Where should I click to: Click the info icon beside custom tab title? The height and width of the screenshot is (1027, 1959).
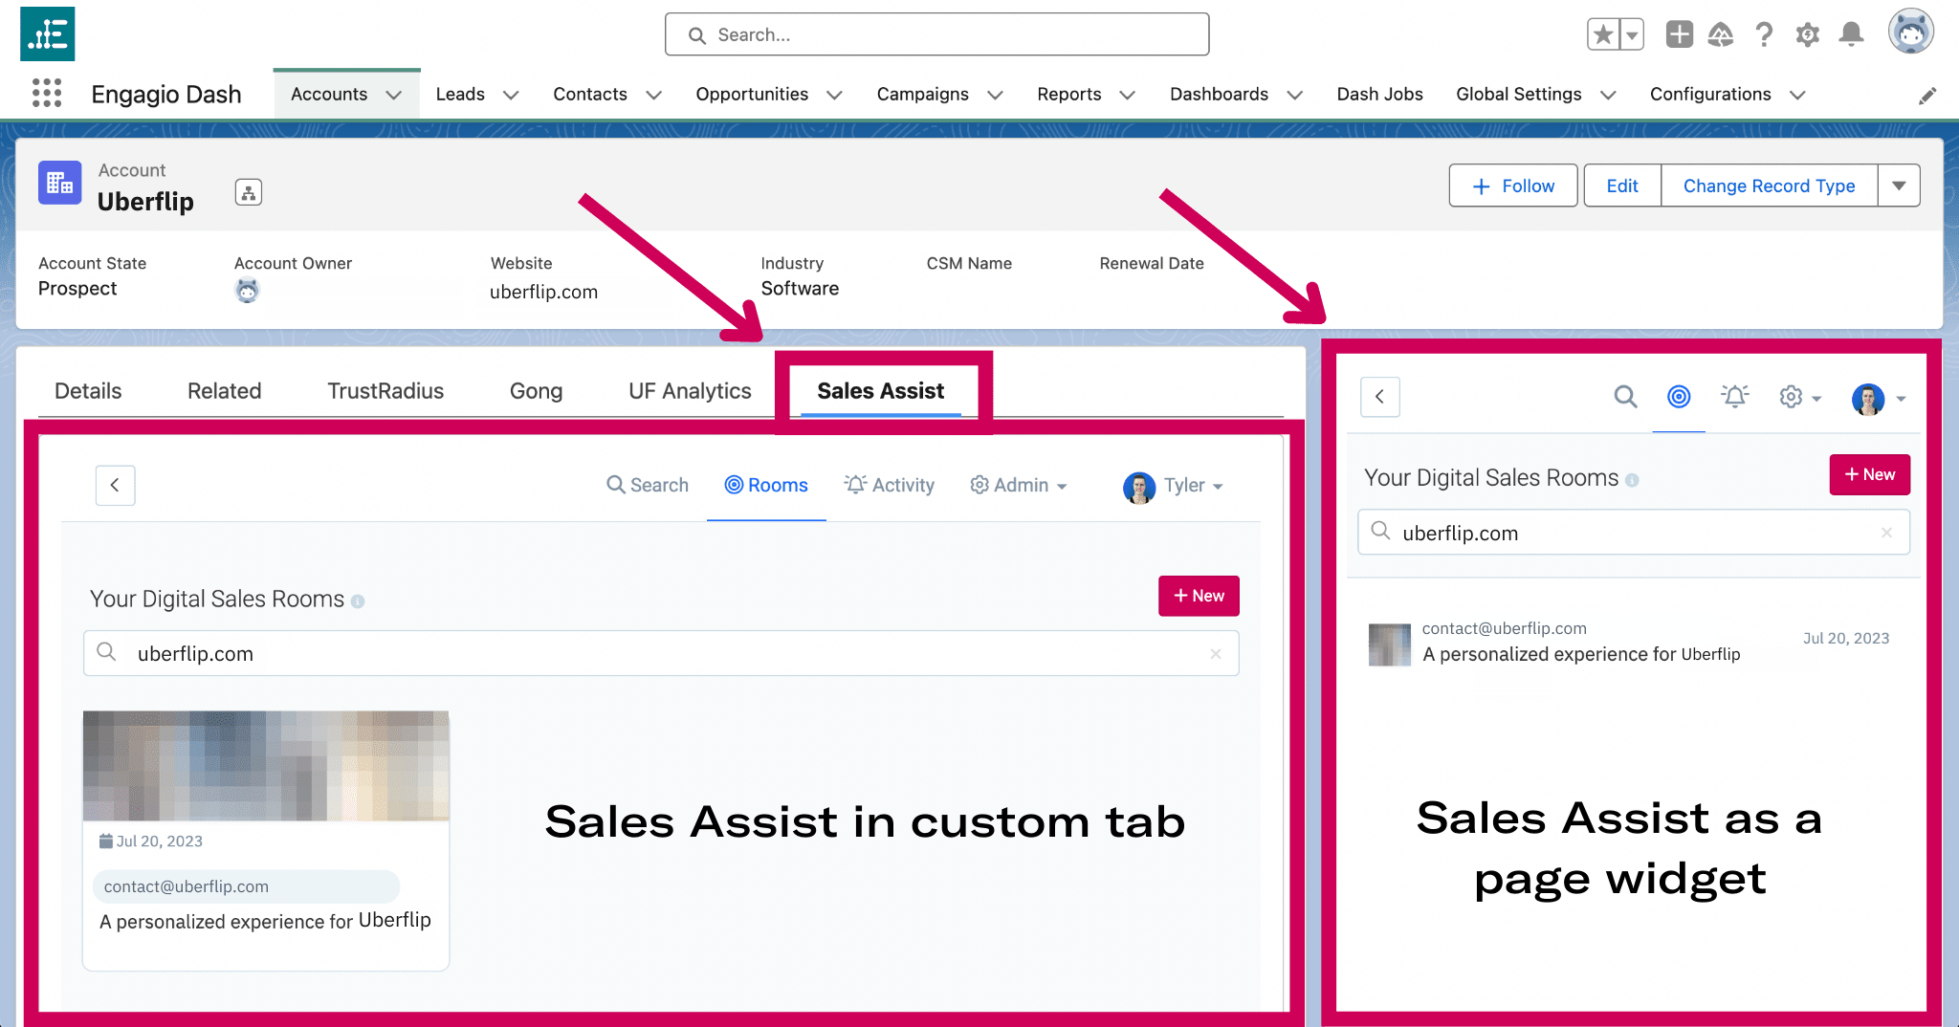tap(358, 601)
